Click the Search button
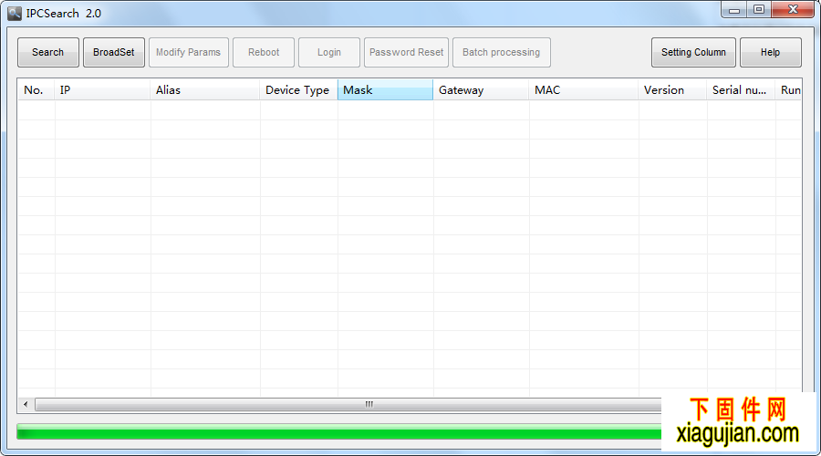The width and height of the screenshot is (821, 456). point(48,52)
